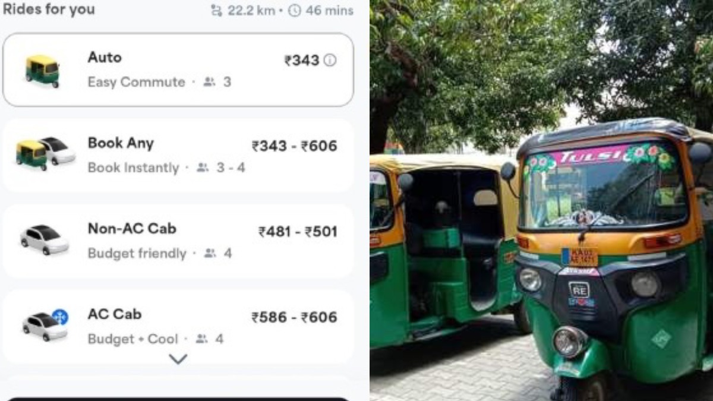Tap the passenger icon in Non-AC Cab row

click(x=210, y=253)
